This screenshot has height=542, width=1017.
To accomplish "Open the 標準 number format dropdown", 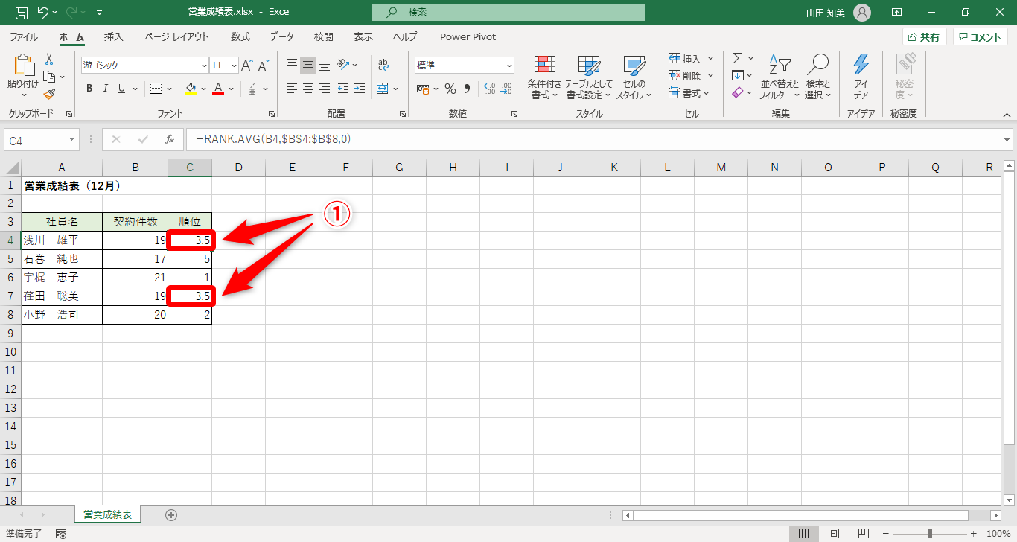I will (509, 66).
